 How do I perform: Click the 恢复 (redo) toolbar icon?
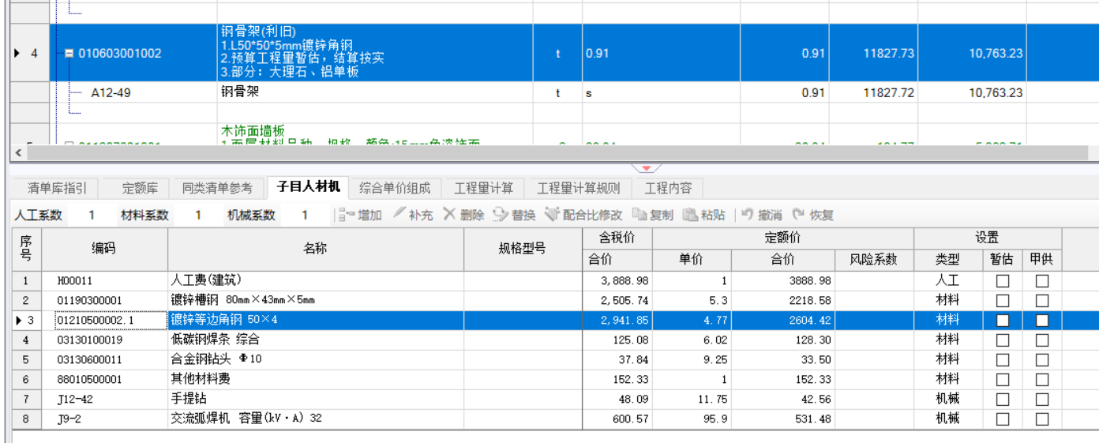point(798,215)
